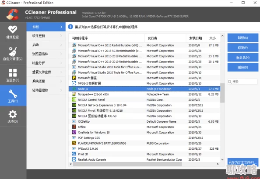Click the Rename (重命名) blue button
The height and width of the screenshot is (179, 260).
click(243, 58)
